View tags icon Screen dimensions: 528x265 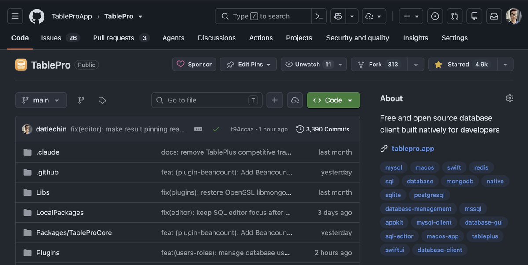click(x=102, y=100)
